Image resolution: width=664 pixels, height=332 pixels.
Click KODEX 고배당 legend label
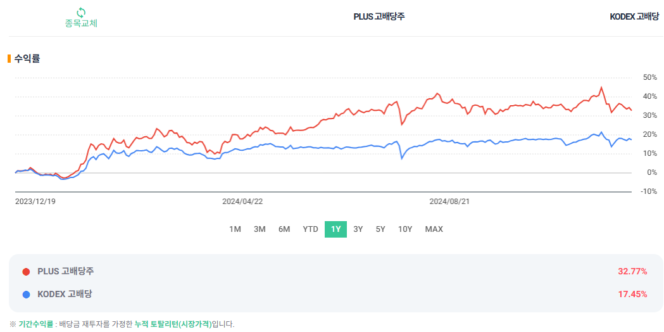click(x=65, y=294)
